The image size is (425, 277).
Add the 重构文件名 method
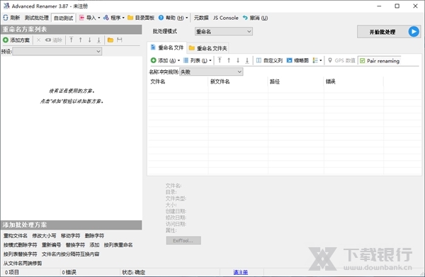15,236
